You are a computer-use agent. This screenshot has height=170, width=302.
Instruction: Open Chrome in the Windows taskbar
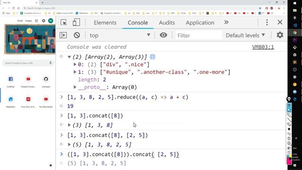pyautogui.click(x=294, y=33)
